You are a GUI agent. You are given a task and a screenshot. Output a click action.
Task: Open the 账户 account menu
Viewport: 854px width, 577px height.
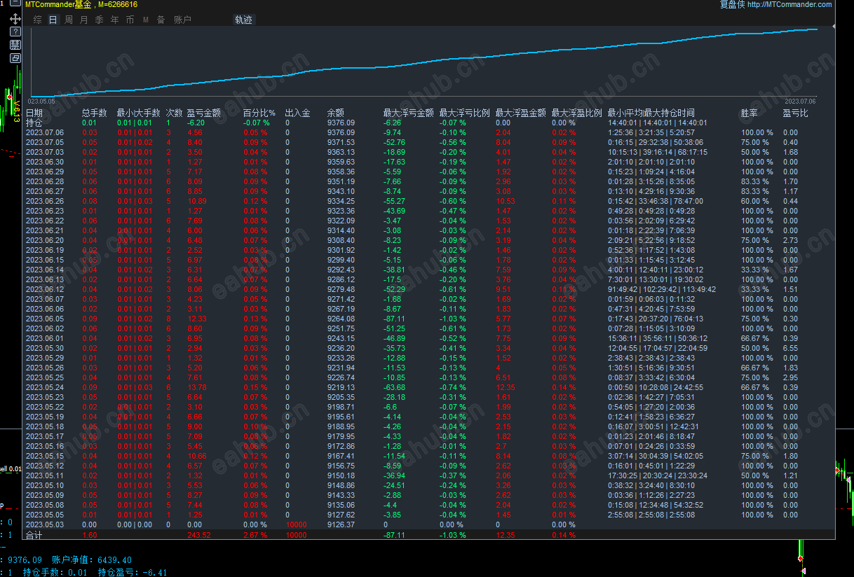[181, 19]
